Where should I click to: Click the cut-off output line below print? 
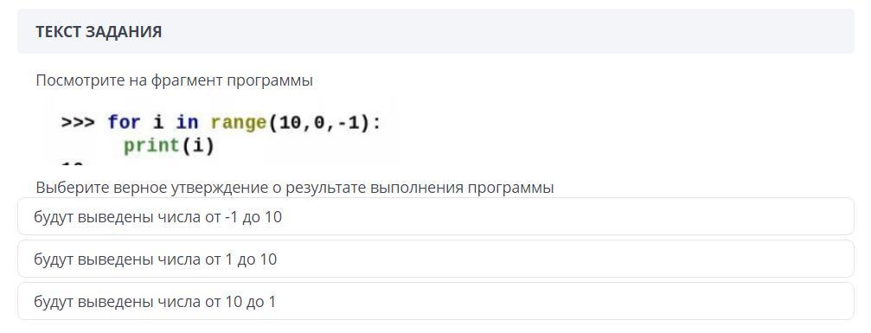[72, 163]
